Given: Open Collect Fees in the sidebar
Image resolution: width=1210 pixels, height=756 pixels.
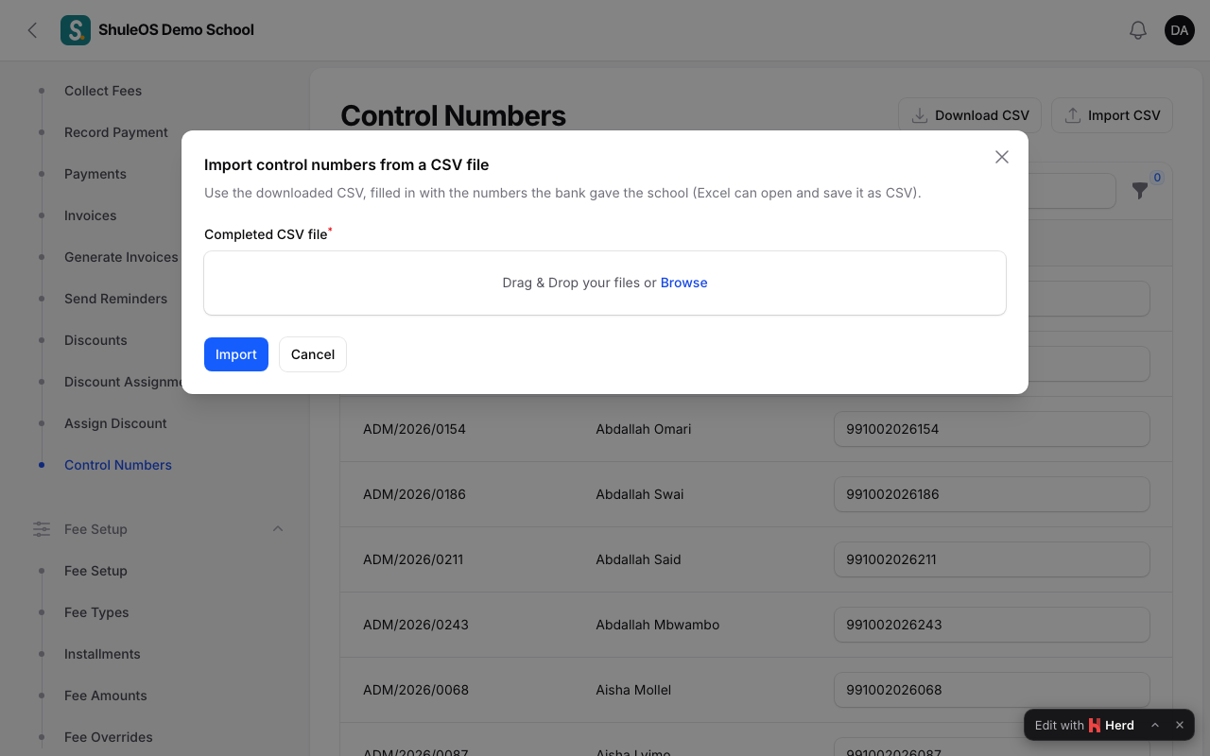Looking at the screenshot, I should [103, 91].
